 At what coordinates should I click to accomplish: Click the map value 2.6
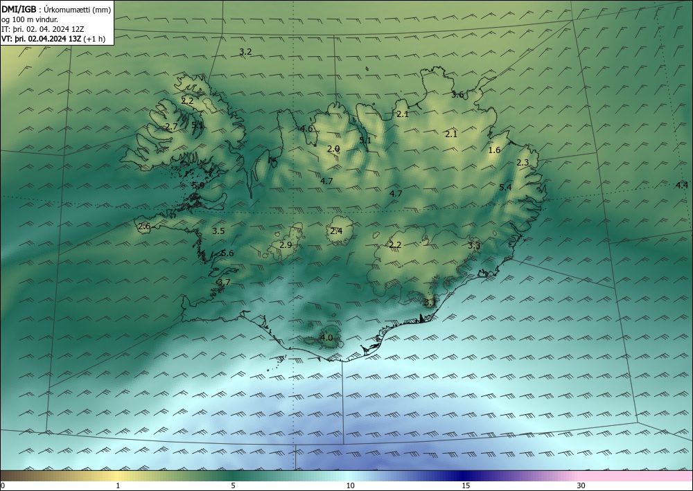(144, 226)
